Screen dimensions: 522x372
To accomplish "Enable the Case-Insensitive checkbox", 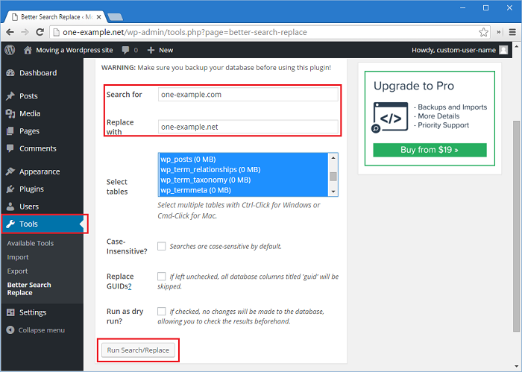I will 162,246.
